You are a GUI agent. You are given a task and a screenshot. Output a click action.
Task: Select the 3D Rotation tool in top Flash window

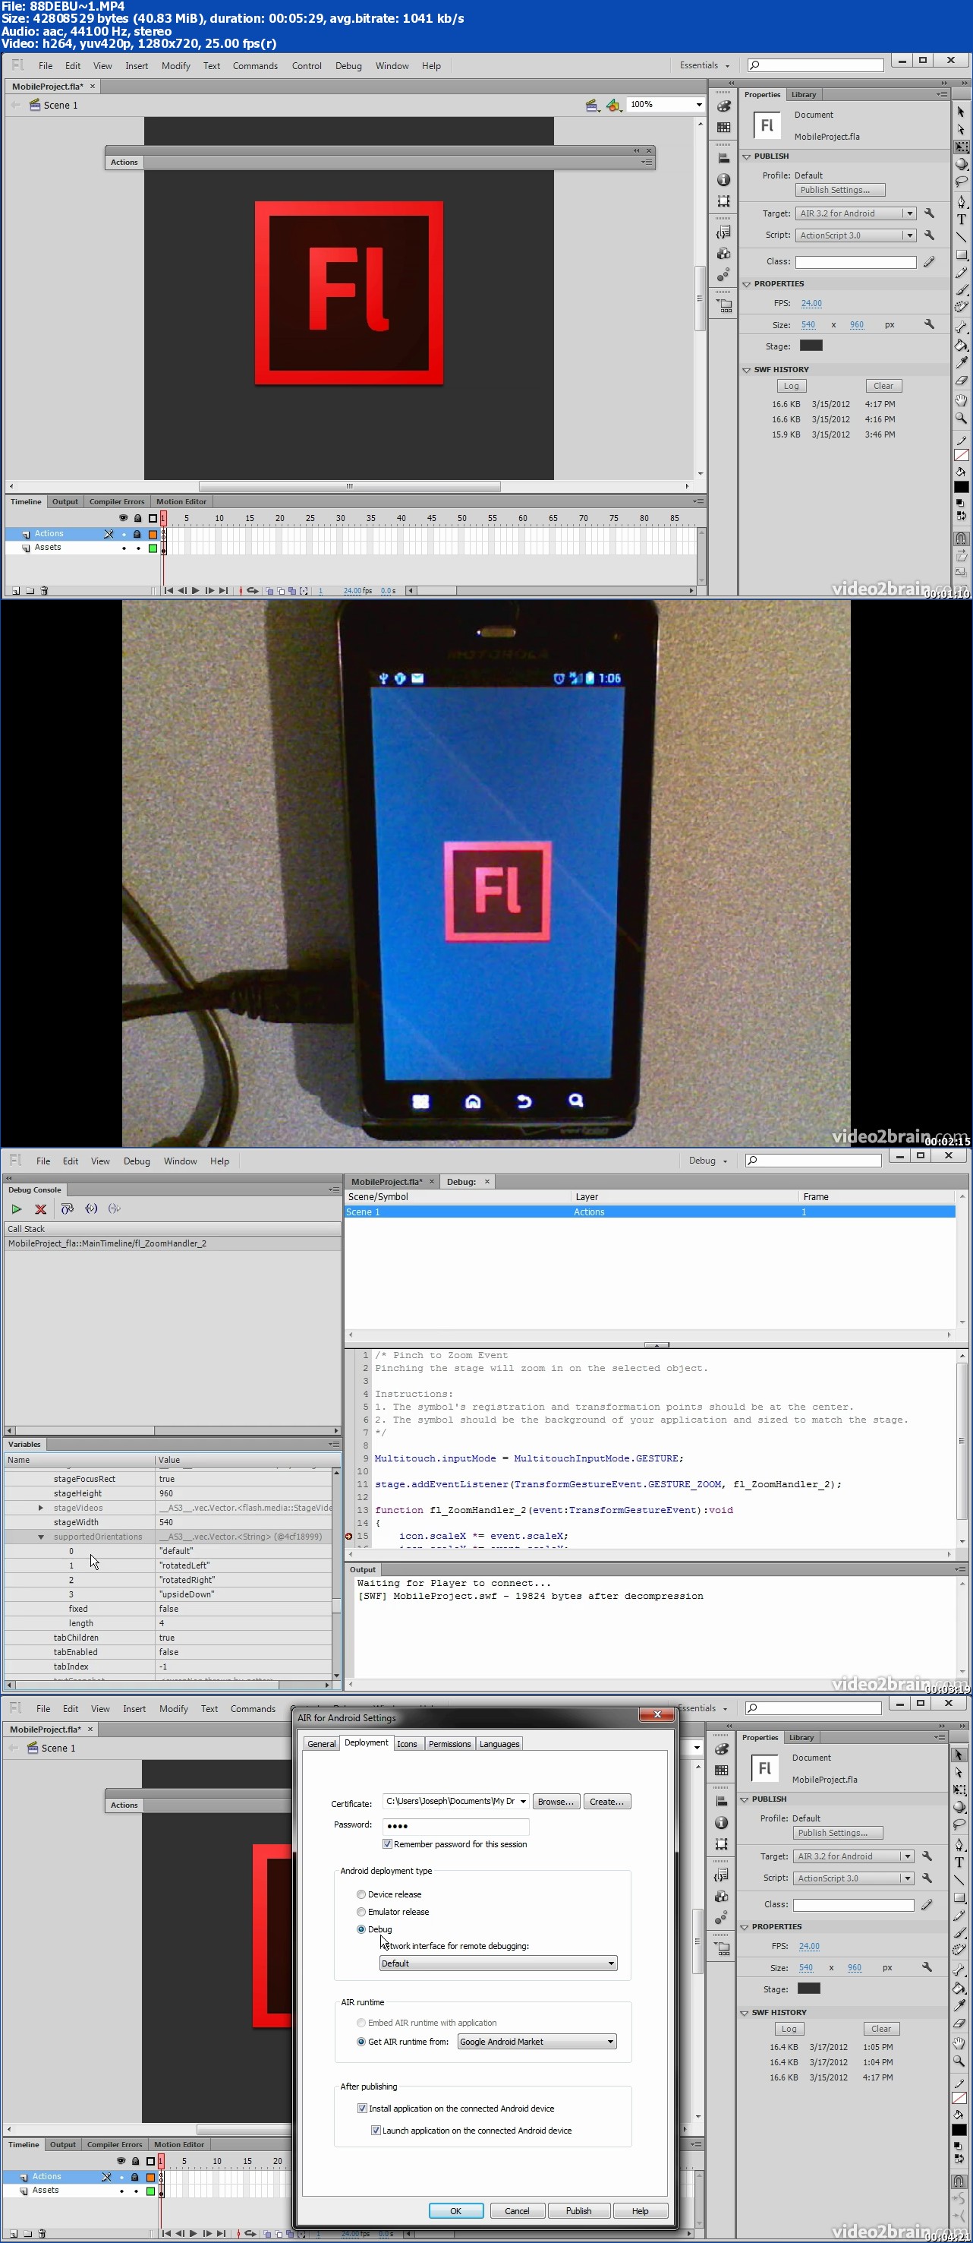(961, 164)
